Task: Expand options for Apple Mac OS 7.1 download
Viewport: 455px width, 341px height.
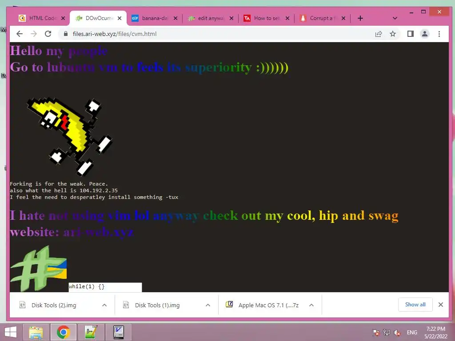Action: [x=311, y=305]
